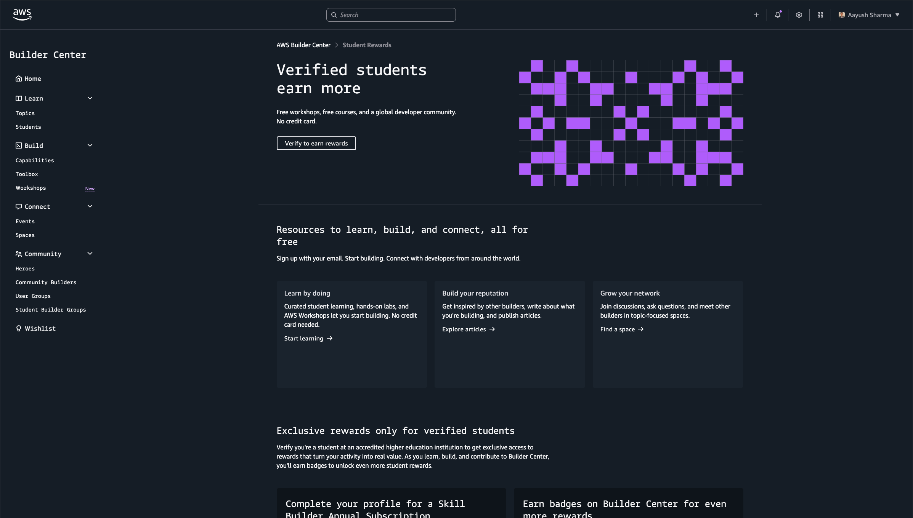Click Aayush Sharma's avatar picture
Viewport: 913px width, 518px height.
[842, 15]
